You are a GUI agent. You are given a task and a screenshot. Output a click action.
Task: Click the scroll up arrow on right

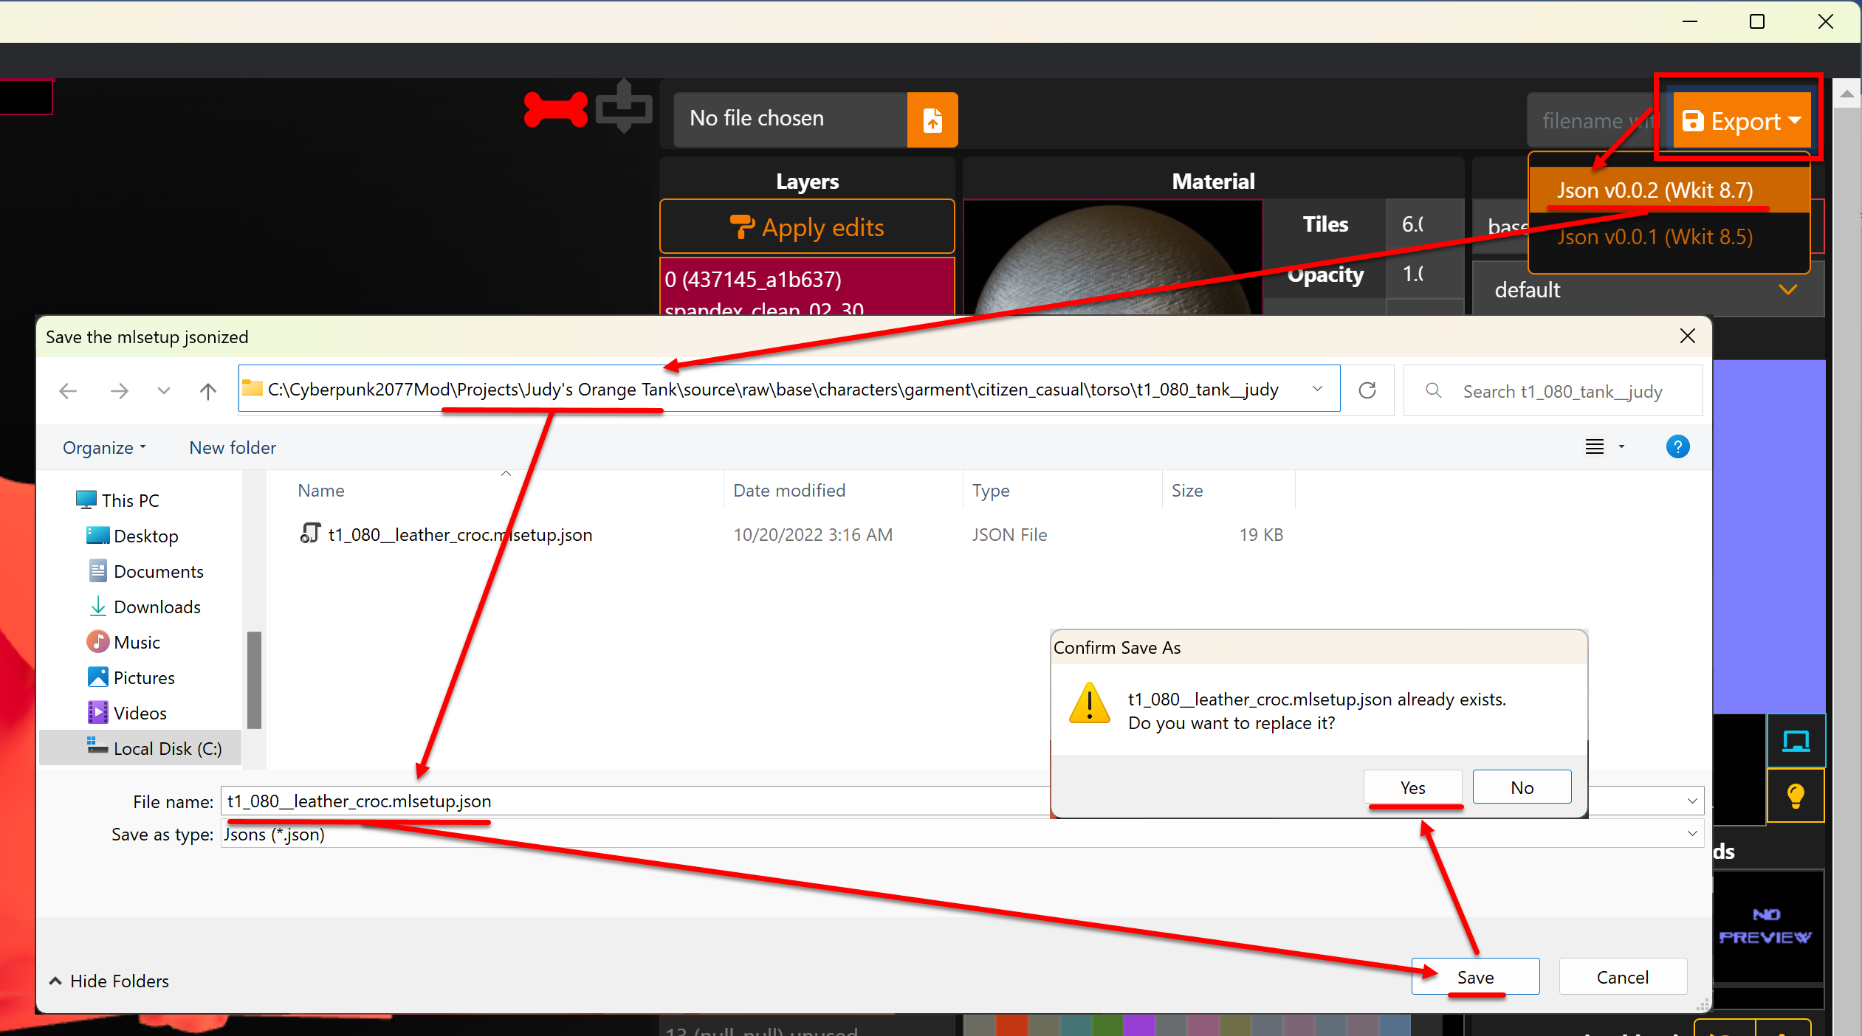[1846, 94]
